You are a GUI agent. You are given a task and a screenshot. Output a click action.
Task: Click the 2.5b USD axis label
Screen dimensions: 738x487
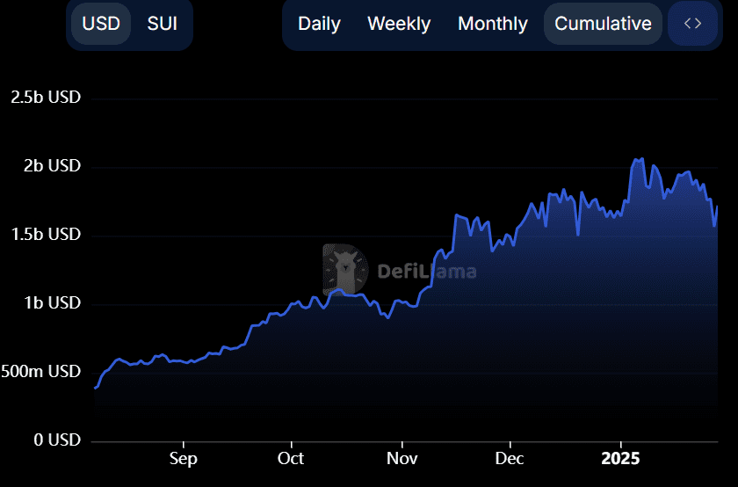pyautogui.click(x=46, y=97)
